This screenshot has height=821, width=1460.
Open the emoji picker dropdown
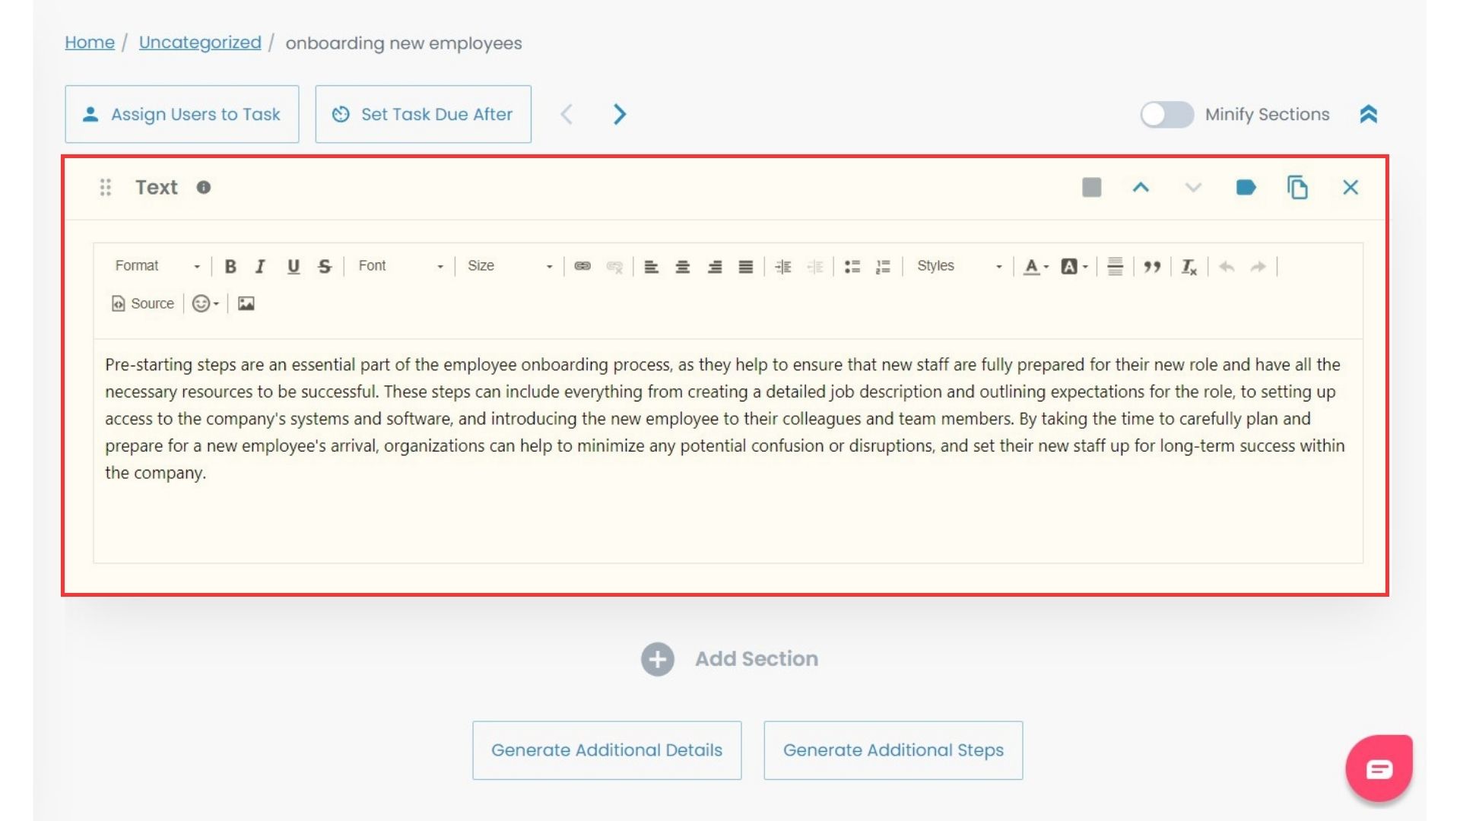click(205, 303)
